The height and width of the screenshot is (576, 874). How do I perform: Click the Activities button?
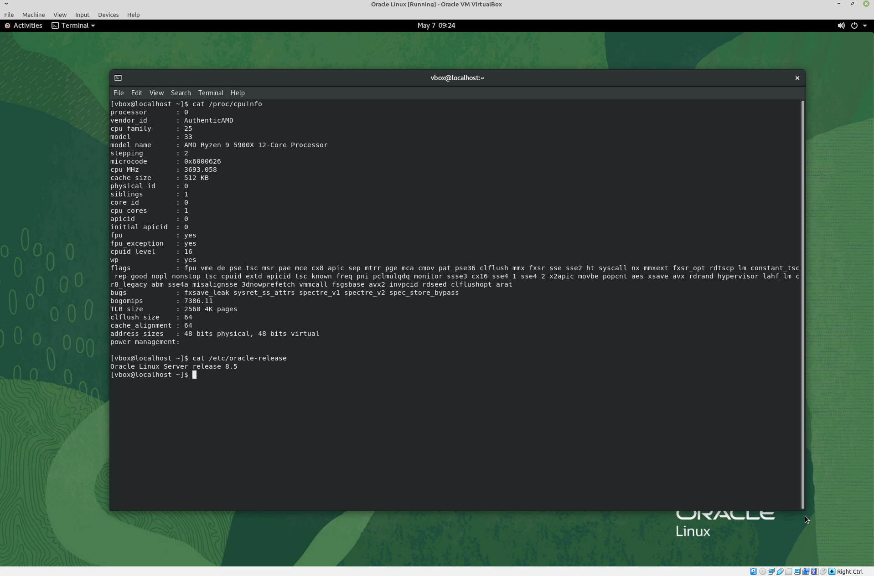point(24,26)
